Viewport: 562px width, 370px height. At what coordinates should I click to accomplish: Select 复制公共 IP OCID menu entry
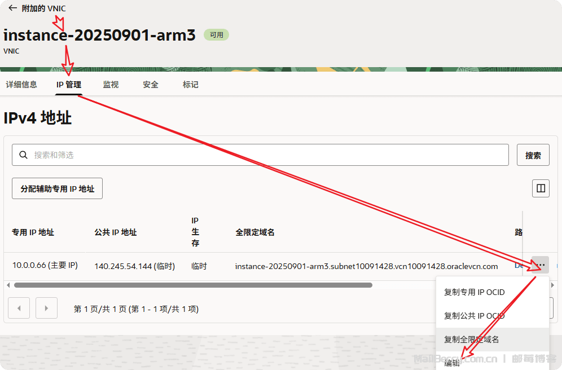475,316
